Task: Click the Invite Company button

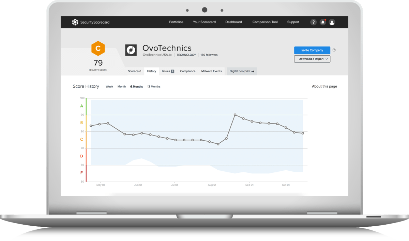Action: 312,50
